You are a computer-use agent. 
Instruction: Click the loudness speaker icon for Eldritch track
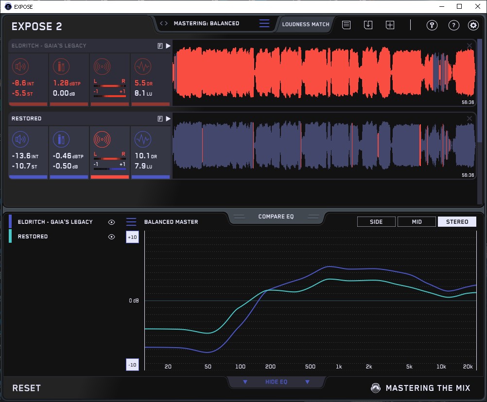(20, 67)
